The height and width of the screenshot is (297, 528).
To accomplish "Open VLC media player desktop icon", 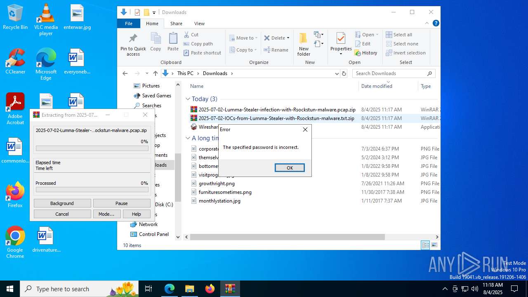I will [x=46, y=20].
